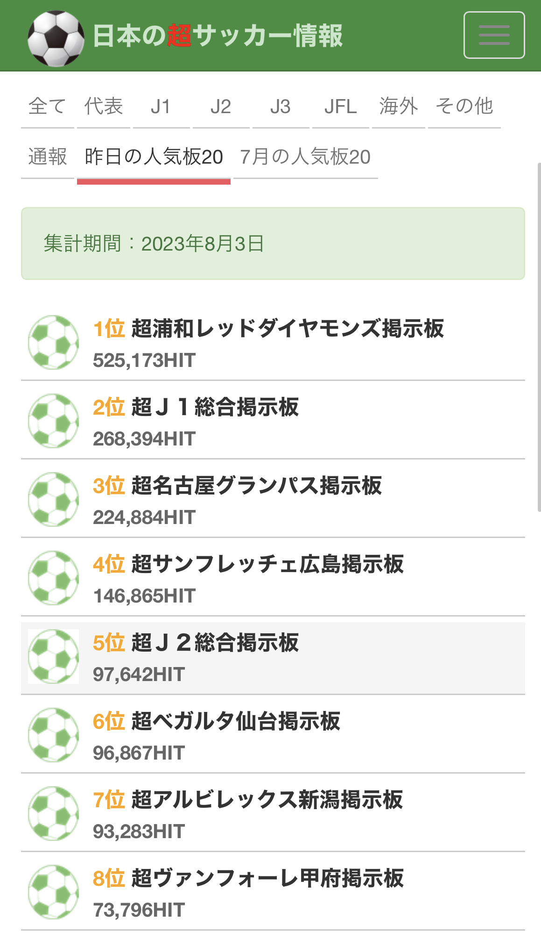The image size is (541, 933).
Task: Click the page scrollbar on the right edge
Action: click(539, 337)
